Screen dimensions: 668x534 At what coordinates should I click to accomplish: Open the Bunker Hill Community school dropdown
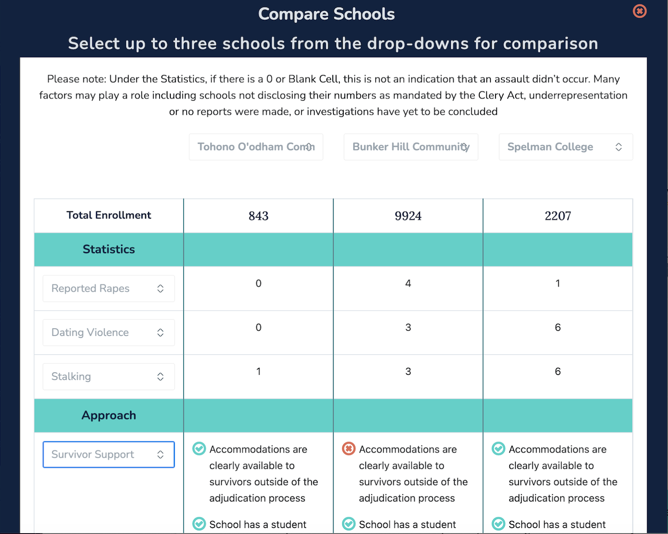411,147
